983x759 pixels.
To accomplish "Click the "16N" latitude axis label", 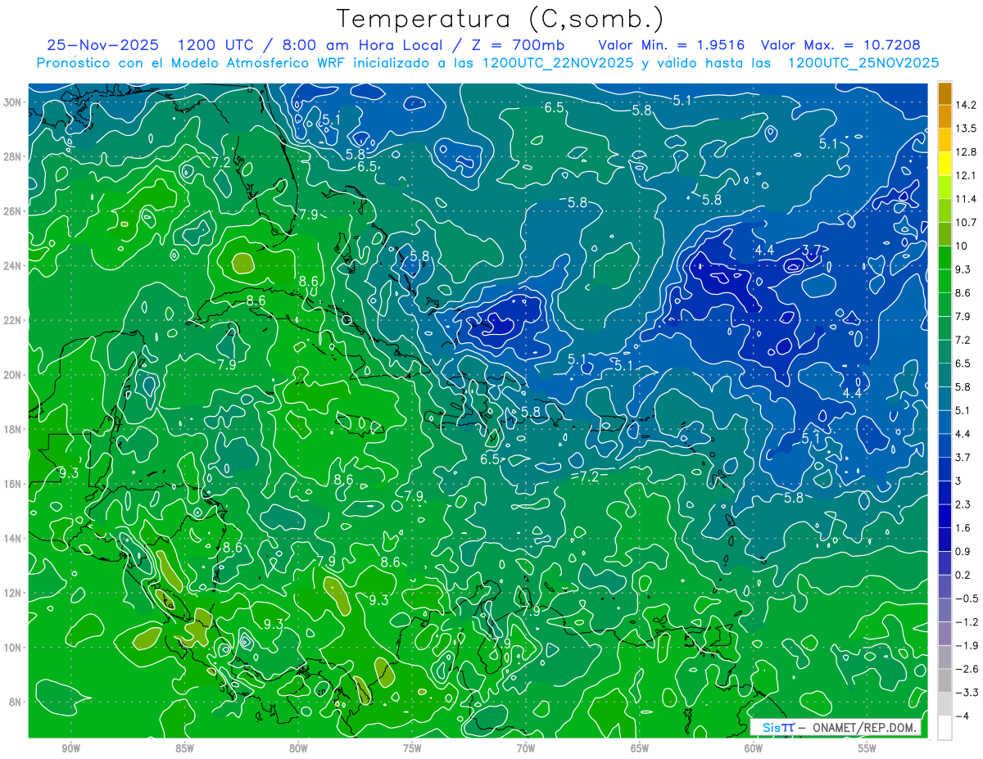I will click(13, 484).
